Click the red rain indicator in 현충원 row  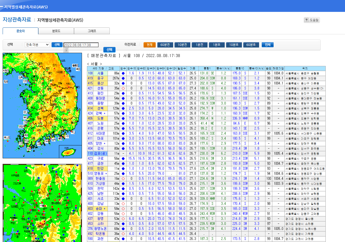click(x=123, y=179)
